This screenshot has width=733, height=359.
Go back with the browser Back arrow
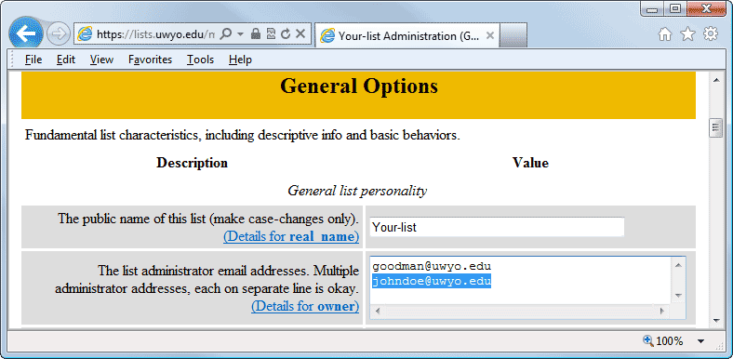point(25,33)
